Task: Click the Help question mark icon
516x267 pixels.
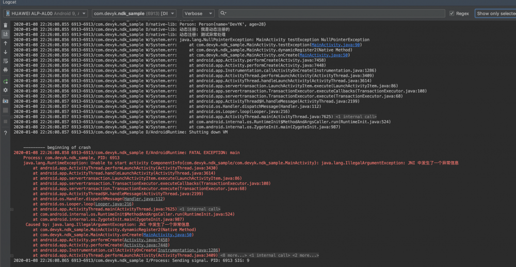Action: [x=5, y=132]
